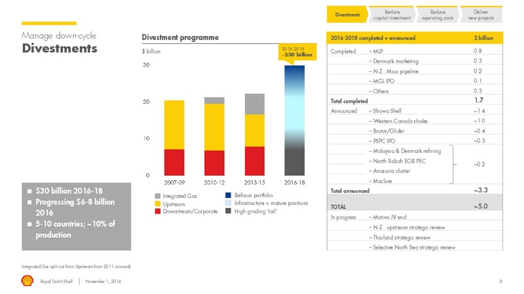This screenshot has height=294, width=524.
Task: Select the Brutus/Glider row
Action: pyautogui.click(x=415, y=131)
